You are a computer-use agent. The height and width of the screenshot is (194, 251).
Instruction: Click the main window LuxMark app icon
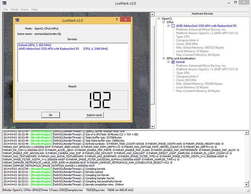pos(4,3)
